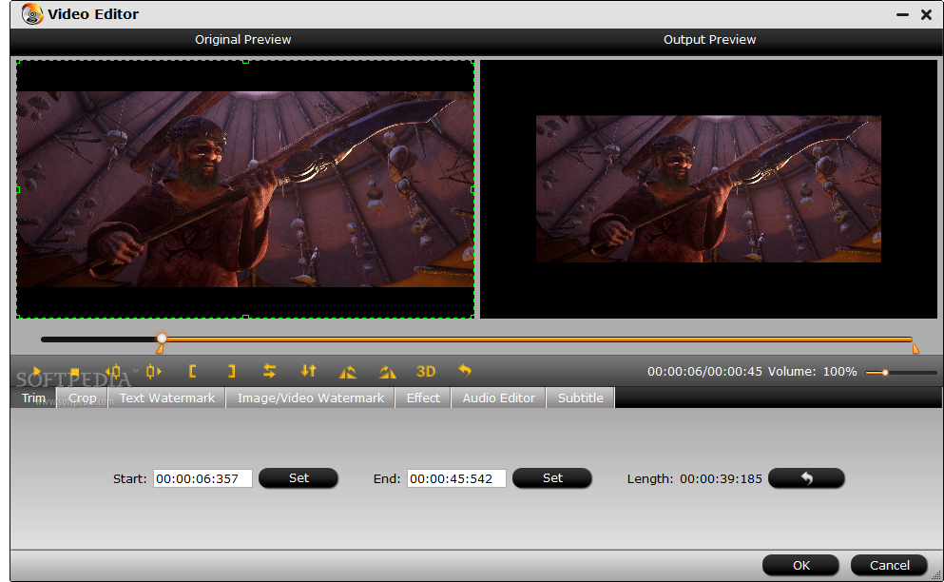Adjust the volume slider handle
The width and height of the screenshot is (944, 582).
(x=885, y=373)
